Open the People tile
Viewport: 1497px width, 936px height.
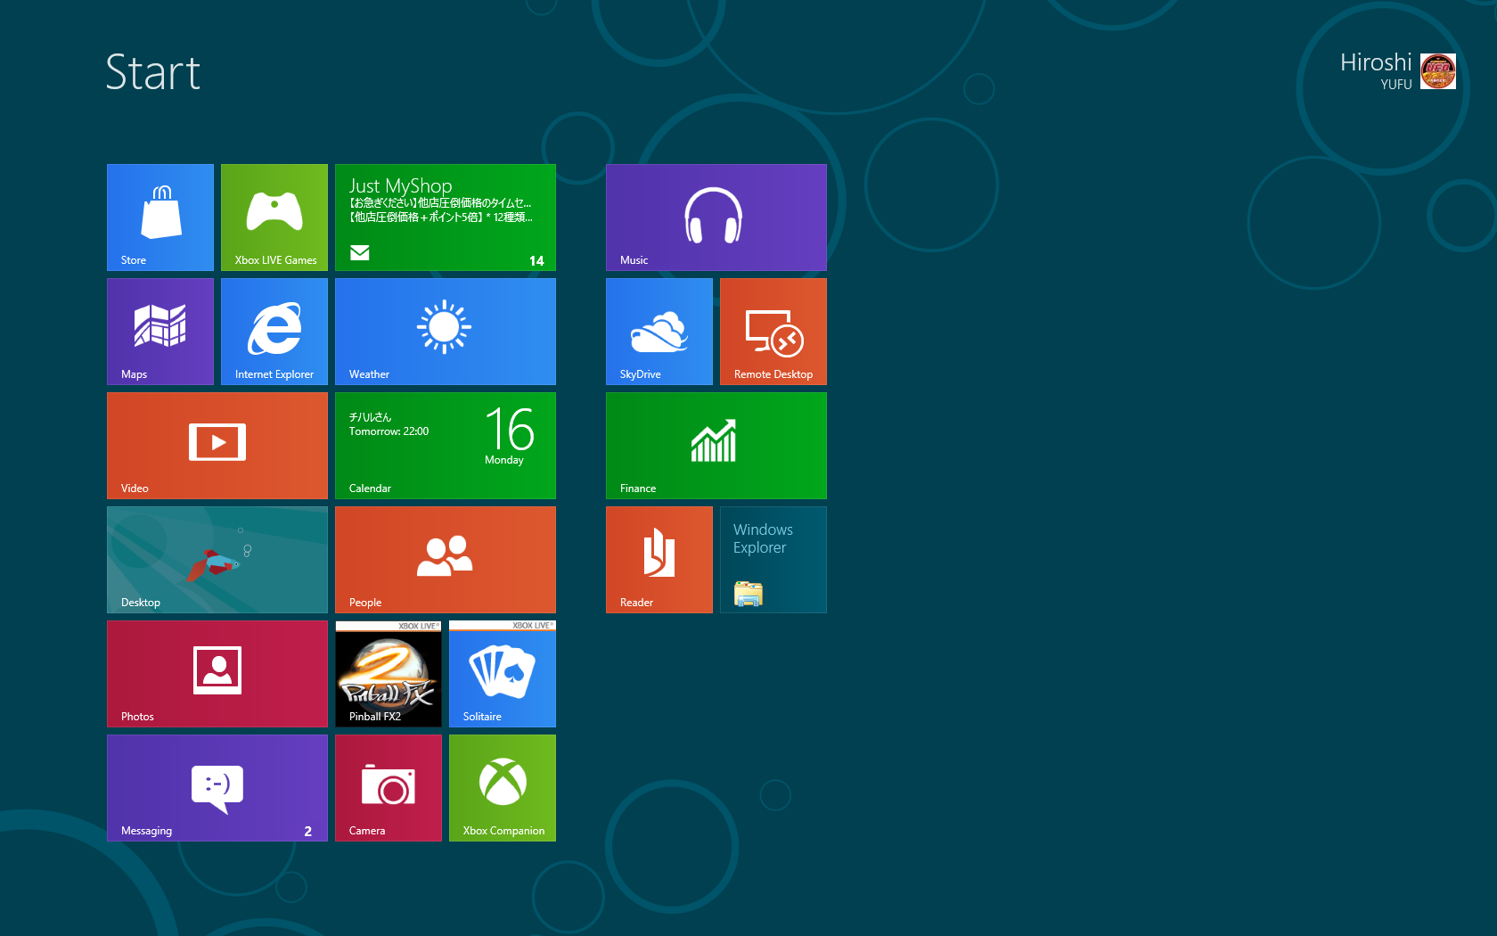[446, 560]
